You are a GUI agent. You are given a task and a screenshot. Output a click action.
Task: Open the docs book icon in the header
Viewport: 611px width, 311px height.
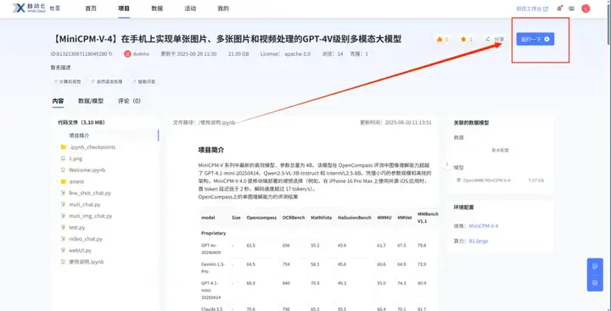tap(572, 8)
